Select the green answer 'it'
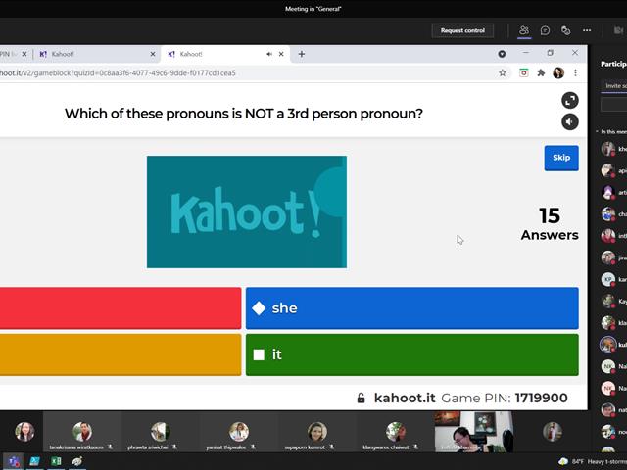 click(411, 354)
